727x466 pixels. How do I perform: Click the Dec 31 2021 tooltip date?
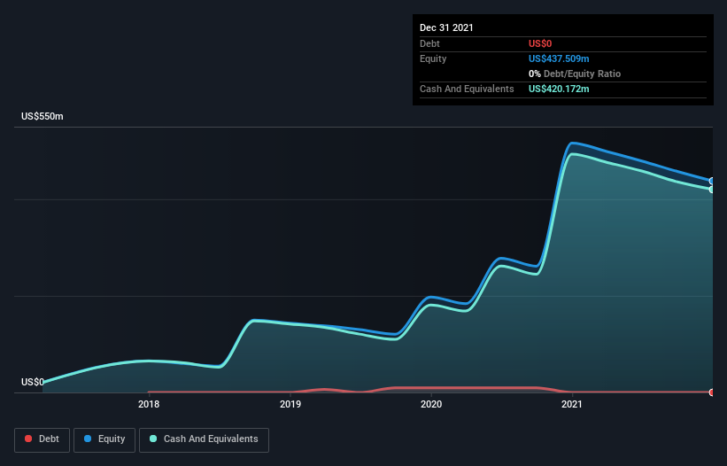pyautogui.click(x=446, y=27)
